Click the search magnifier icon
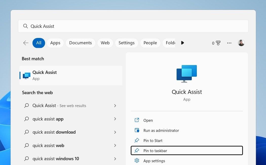 point(25,26)
